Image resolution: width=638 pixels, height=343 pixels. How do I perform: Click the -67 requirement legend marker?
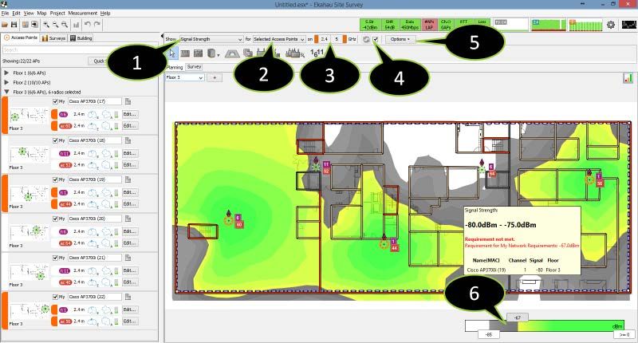pos(517,317)
